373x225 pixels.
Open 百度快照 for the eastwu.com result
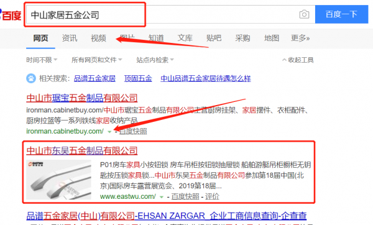pos(185,196)
